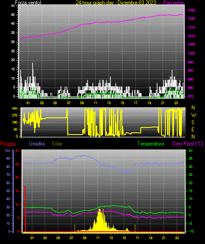Click the "W" compass direction label
205x244 pixels.
point(194,115)
